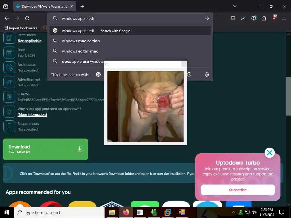Open the 'Not applicable' permissions link
The height and width of the screenshot is (218, 291).
tap(30, 41)
